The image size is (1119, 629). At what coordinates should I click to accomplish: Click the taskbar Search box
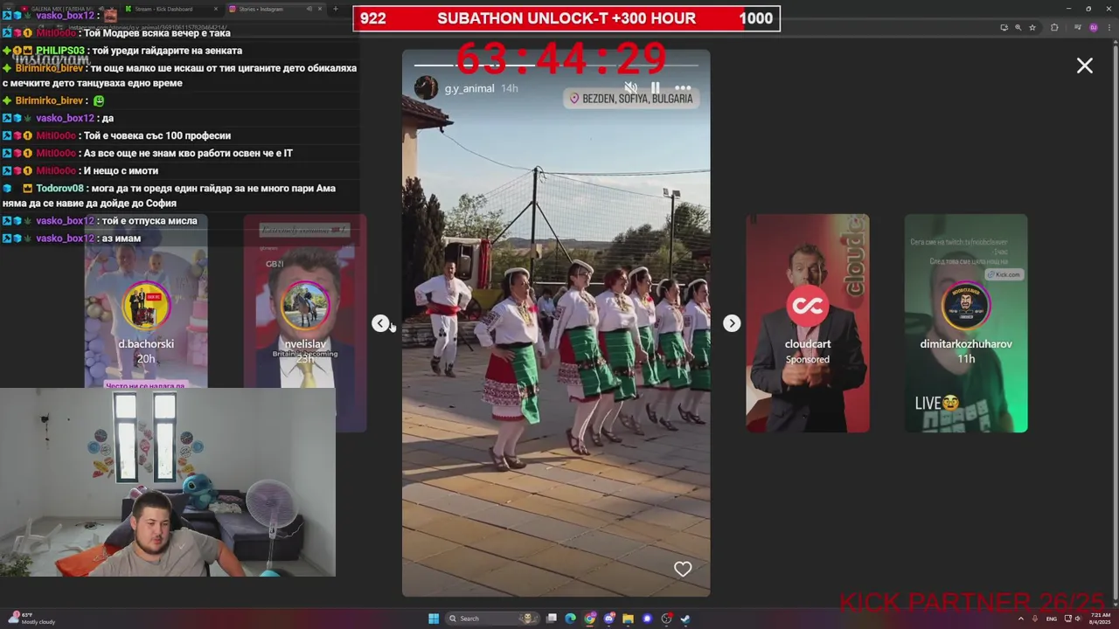[x=492, y=619]
